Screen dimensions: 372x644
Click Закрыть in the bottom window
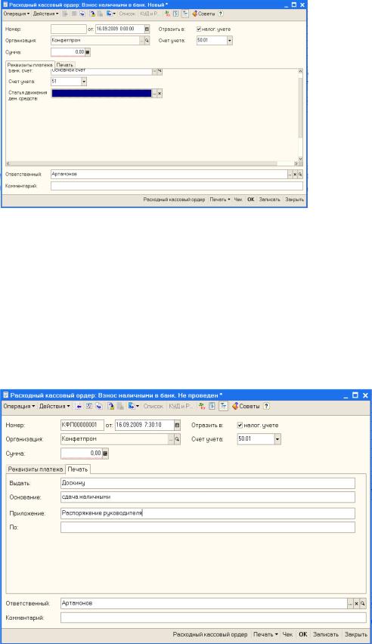pyautogui.click(x=355, y=635)
